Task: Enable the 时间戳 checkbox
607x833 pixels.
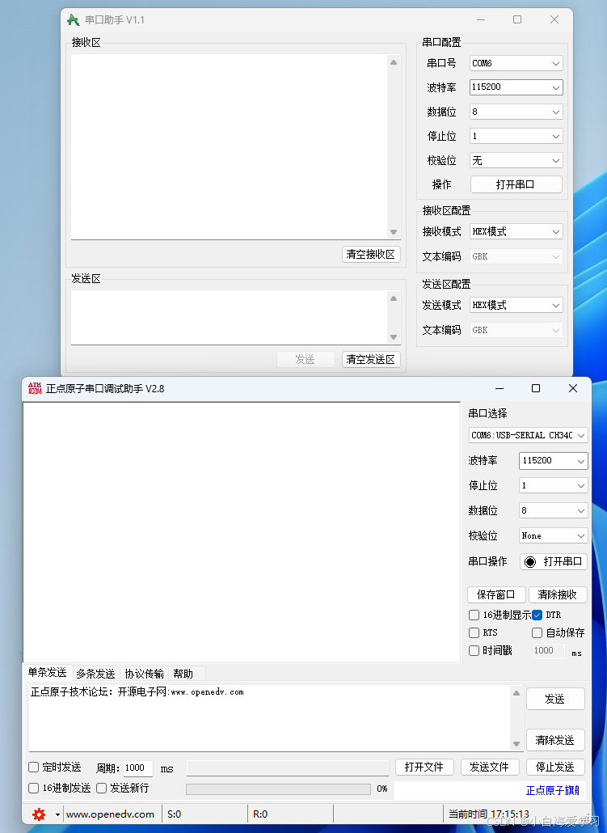Action: [474, 650]
